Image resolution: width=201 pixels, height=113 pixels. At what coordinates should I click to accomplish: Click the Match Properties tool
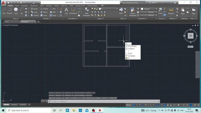pos(133,12)
